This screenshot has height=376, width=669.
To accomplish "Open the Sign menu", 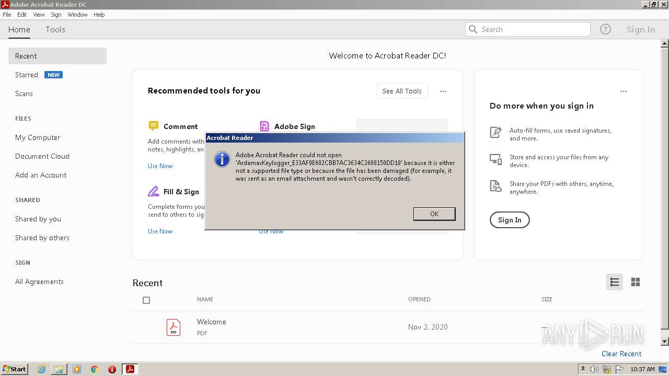I will pyautogui.click(x=56, y=15).
